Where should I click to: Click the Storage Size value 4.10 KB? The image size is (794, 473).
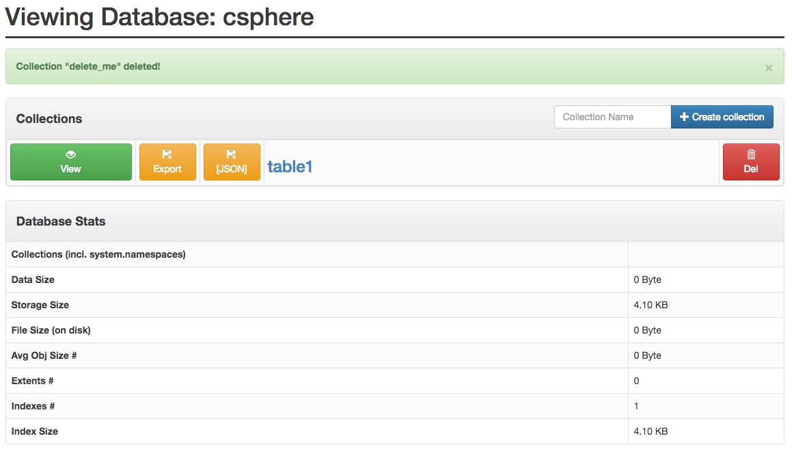(x=651, y=305)
